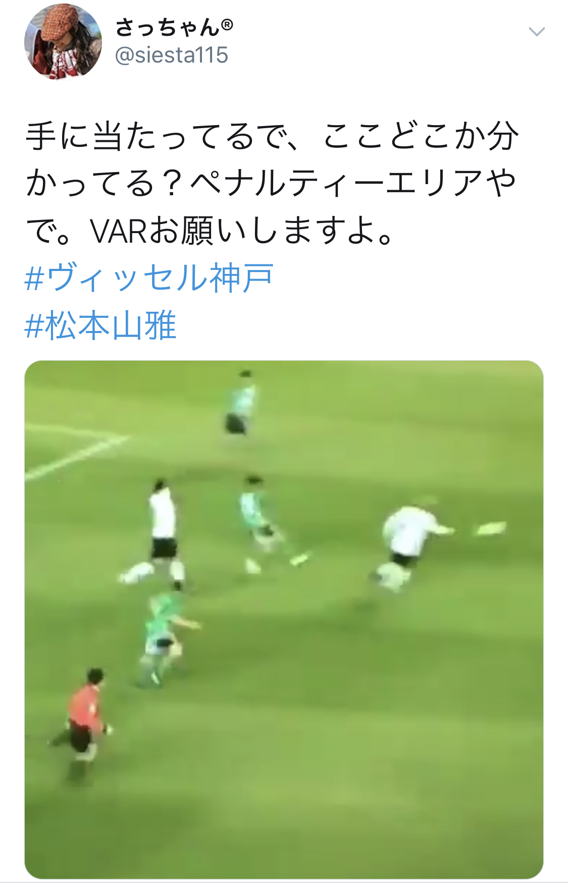Open さっちゃん's profile avatar photo

pos(63,41)
